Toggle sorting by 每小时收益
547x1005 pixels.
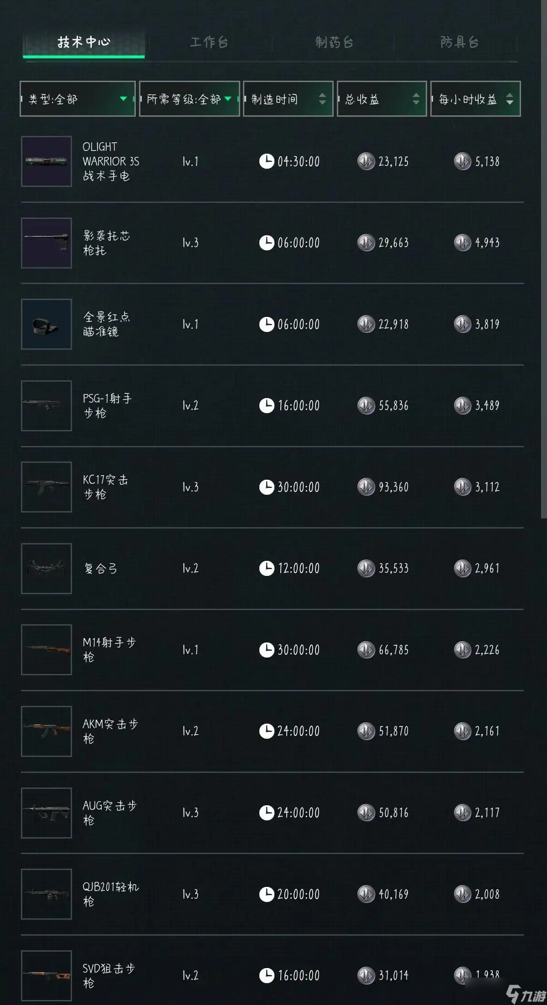(475, 99)
